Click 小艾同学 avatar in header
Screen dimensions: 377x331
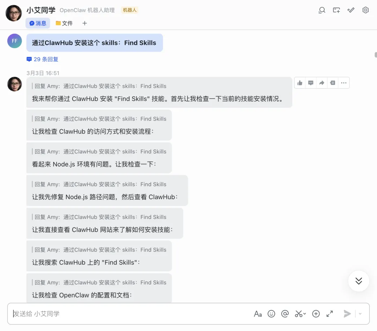tap(14, 13)
